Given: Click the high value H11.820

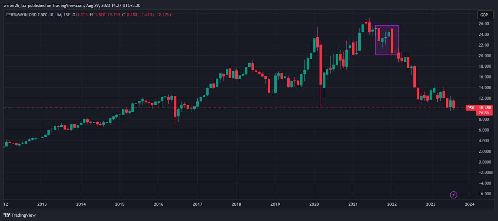Looking at the screenshot, I should point(97,15).
